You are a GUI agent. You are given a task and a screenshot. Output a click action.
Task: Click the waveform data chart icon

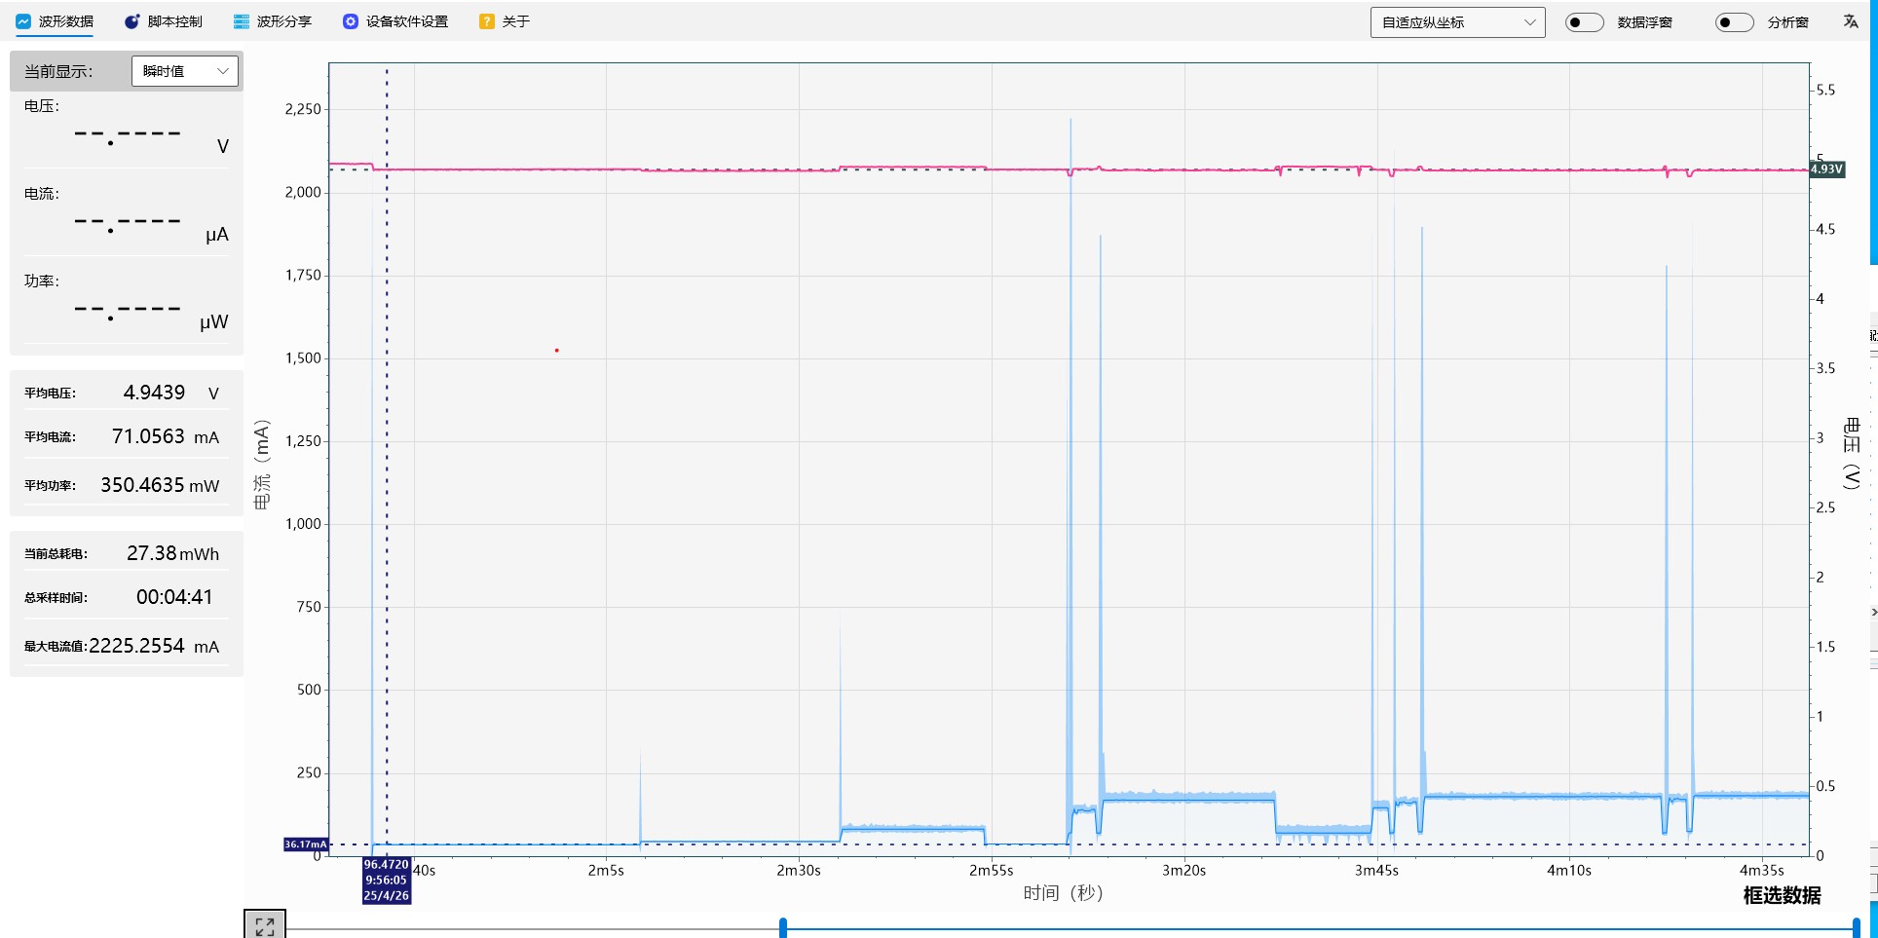pyautogui.click(x=23, y=21)
